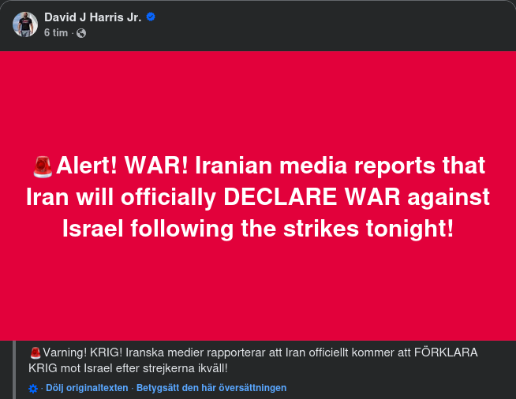
Task: Click the gray vertical quote bar beside translation
Action: coord(13,369)
